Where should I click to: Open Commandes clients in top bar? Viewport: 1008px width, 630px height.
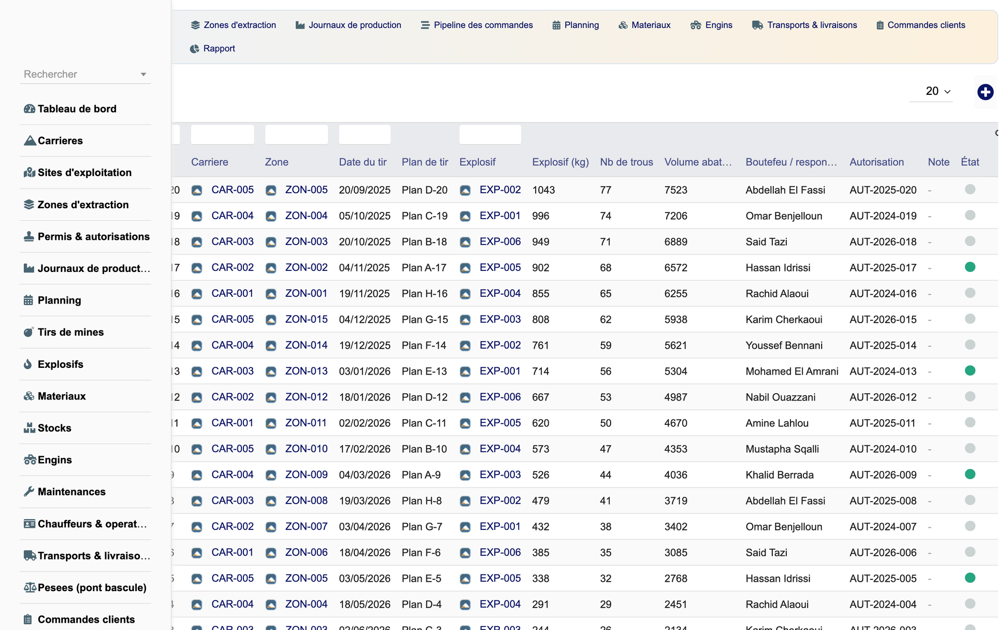pos(920,25)
